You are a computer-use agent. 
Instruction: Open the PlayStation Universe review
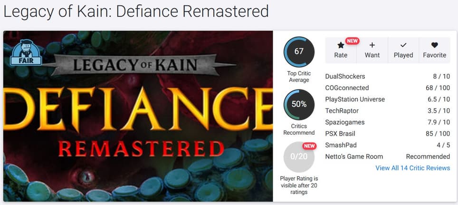pos(355,99)
